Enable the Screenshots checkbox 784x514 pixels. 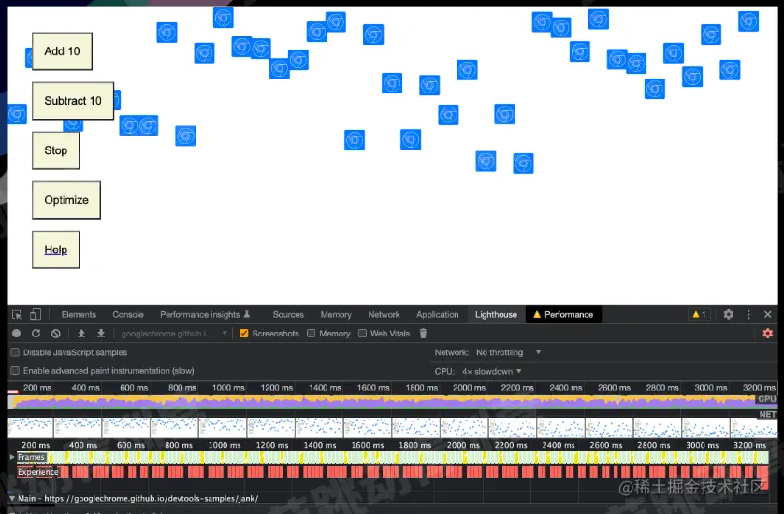click(x=243, y=334)
